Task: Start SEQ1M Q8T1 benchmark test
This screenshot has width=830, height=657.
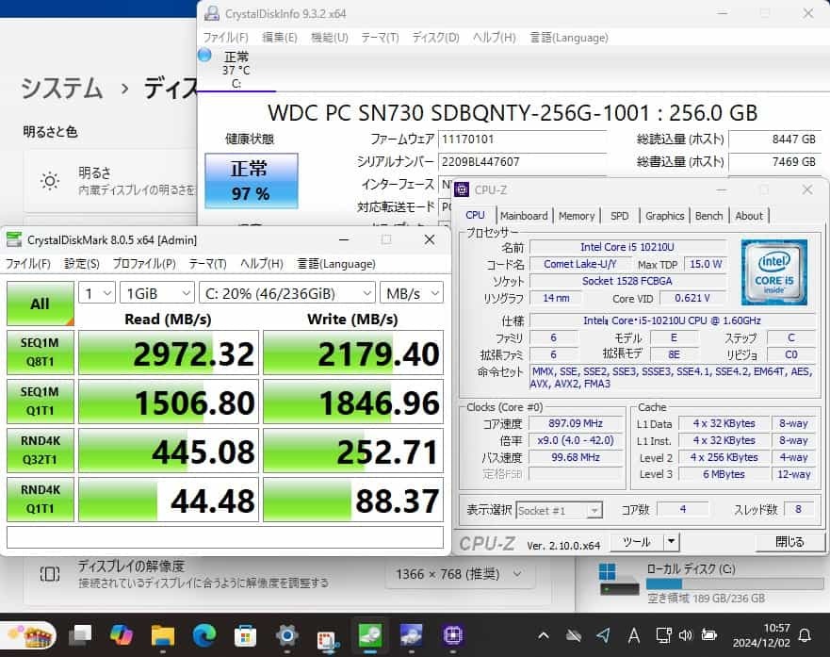Action: coord(41,352)
